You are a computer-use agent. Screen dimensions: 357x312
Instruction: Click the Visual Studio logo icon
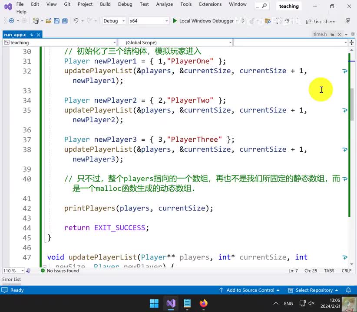[x=8, y=6]
